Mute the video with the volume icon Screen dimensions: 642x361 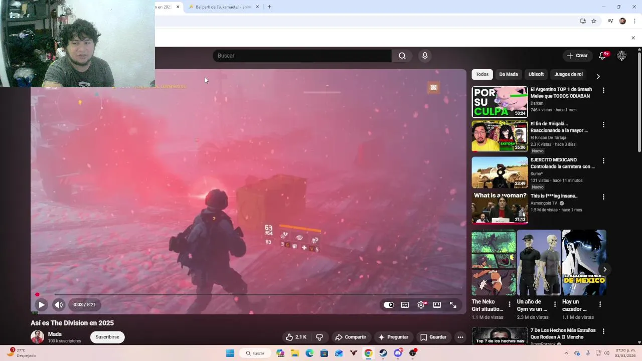tap(59, 304)
